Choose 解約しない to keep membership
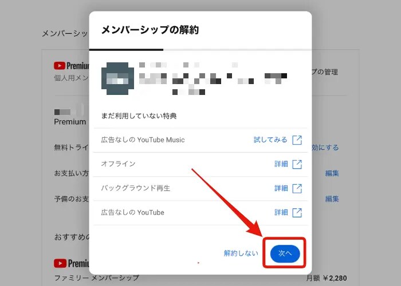The height and width of the screenshot is (286, 401). 241,253
